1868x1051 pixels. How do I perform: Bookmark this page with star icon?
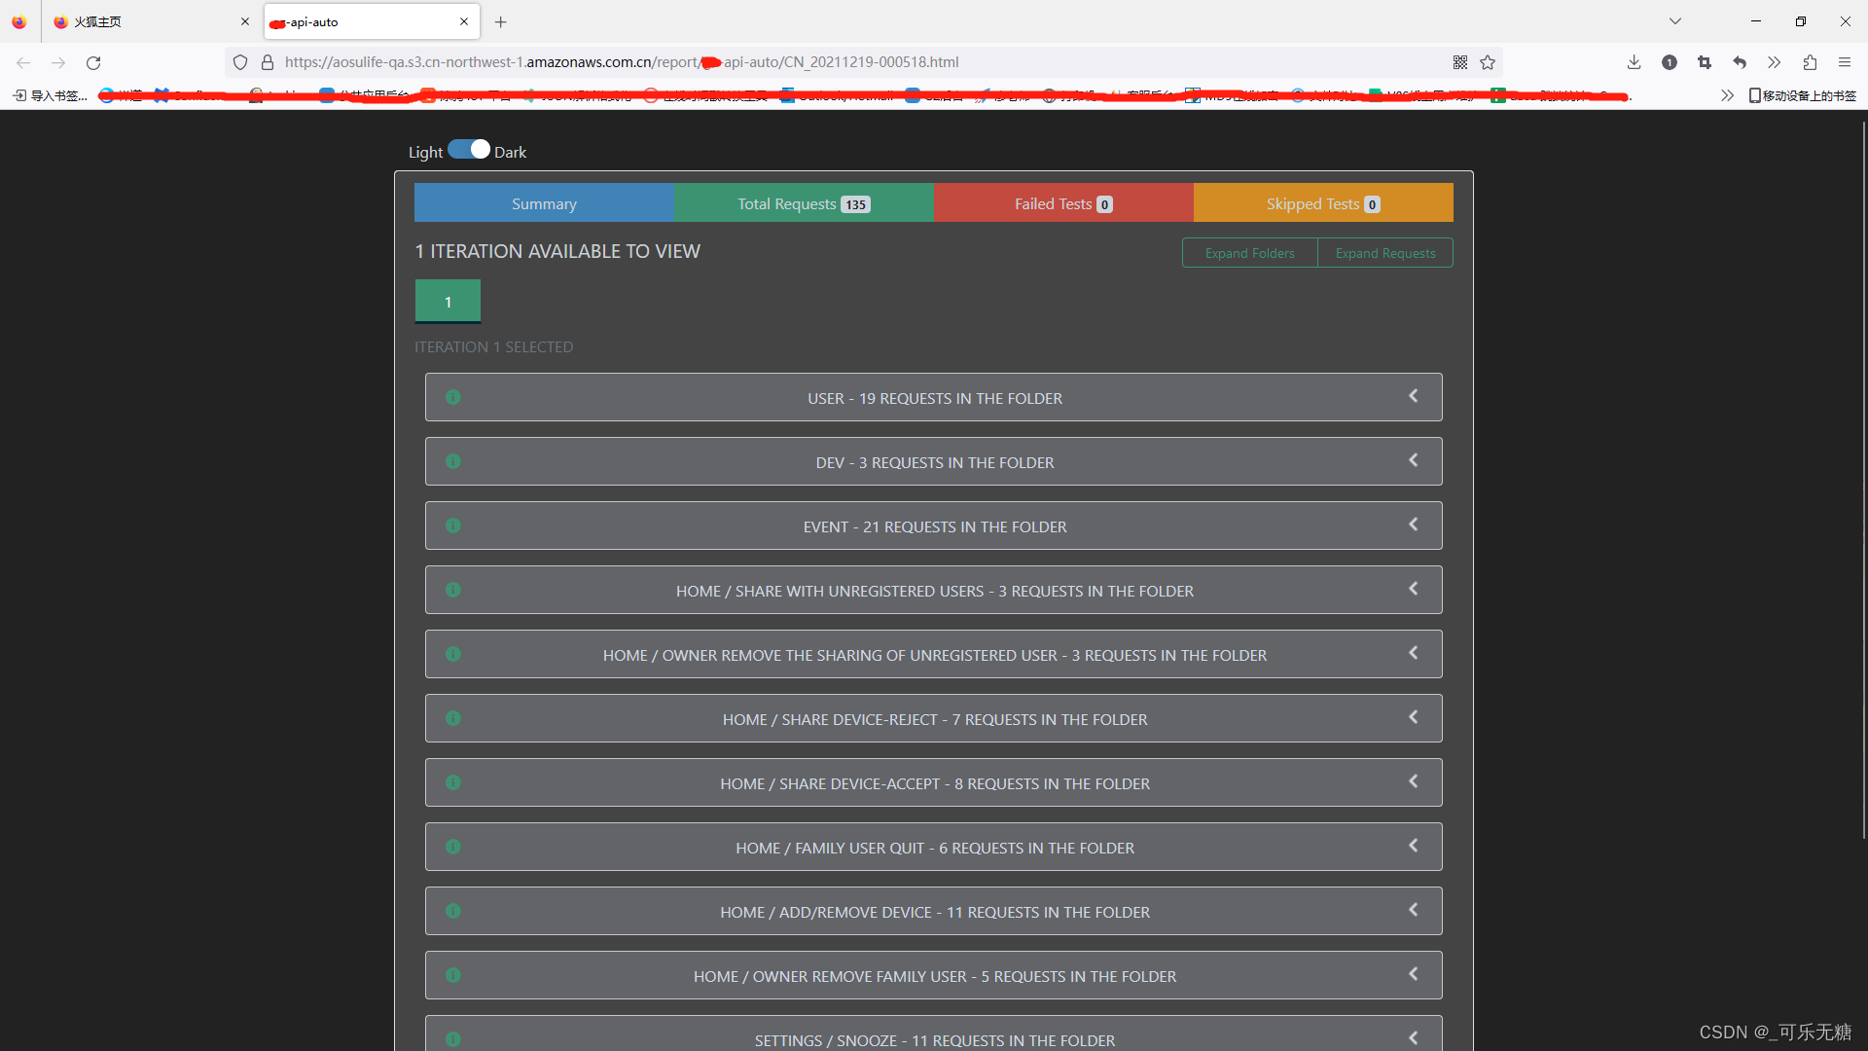point(1488,62)
